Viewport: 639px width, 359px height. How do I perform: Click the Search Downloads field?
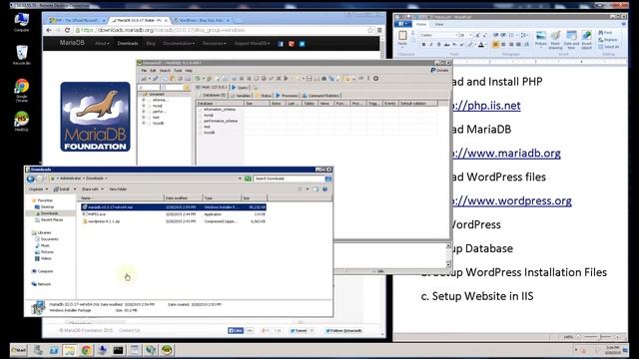click(289, 179)
